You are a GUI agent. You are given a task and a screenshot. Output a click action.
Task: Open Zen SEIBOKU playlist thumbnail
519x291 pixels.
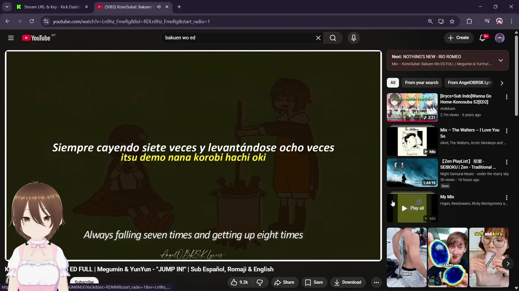coord(412,173)
